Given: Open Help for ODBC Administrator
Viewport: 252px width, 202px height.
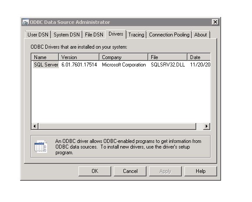Looking at the screenshot, I should pyautogui.click(x=201, y=171).
